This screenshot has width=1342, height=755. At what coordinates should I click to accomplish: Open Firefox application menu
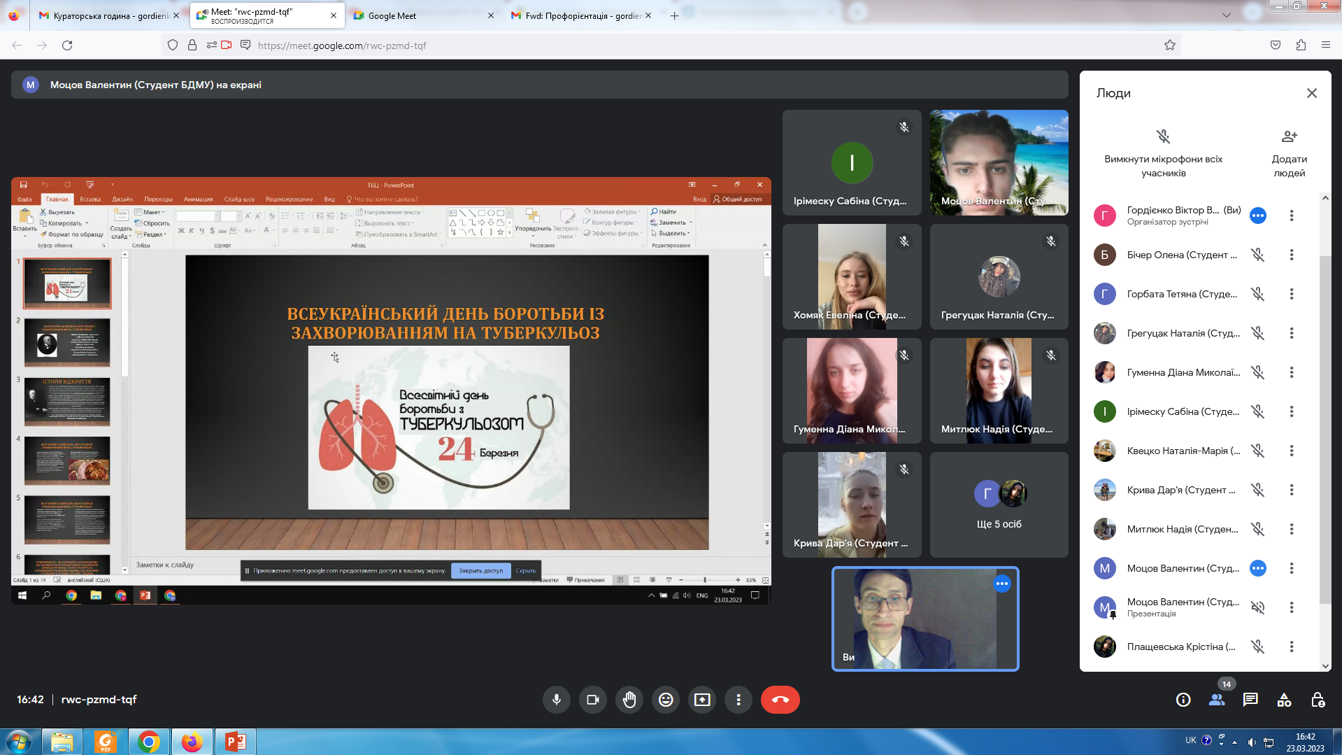pyautogui.click(x=1325, y=45)
